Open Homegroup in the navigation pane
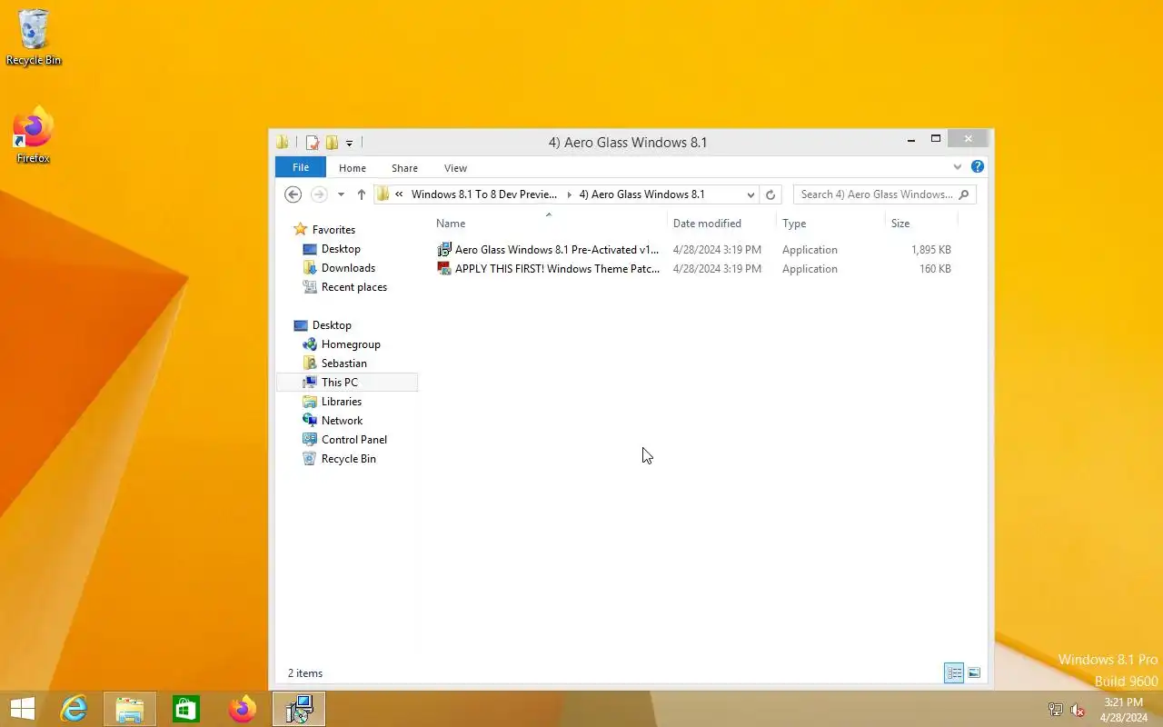The width and height of the screenshot is (1163, 727). 351,344
